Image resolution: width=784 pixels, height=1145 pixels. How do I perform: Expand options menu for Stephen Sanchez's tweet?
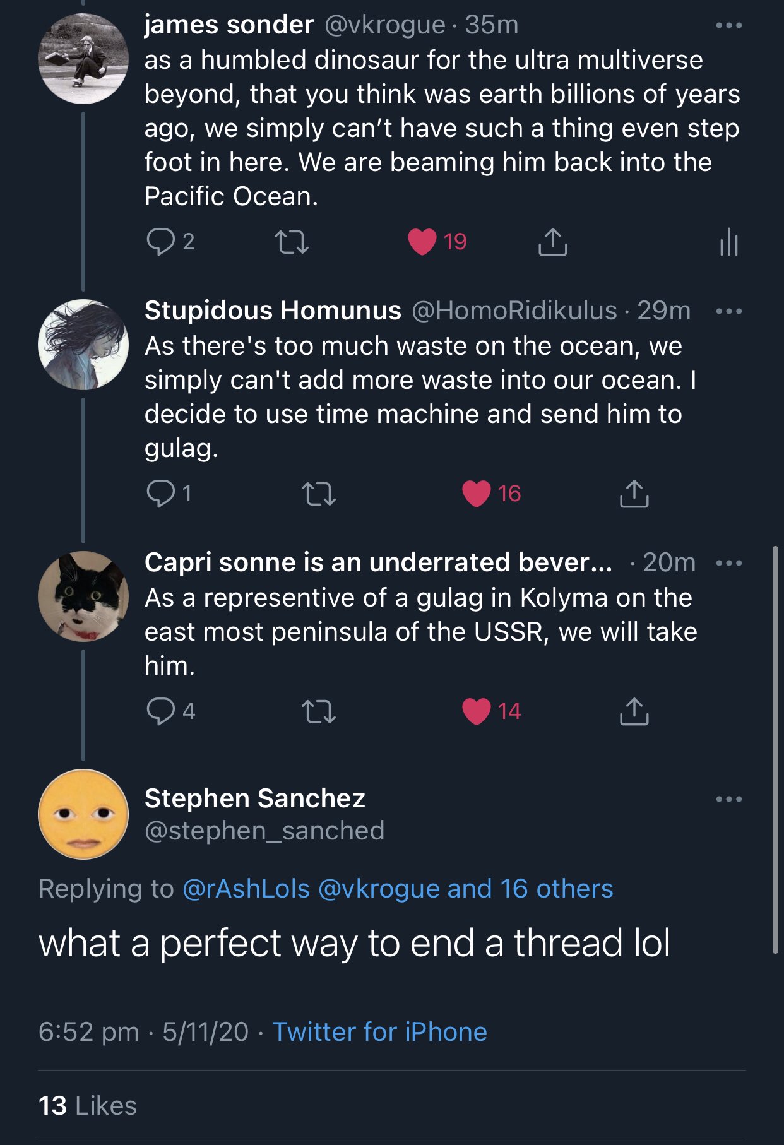(729, 799)
